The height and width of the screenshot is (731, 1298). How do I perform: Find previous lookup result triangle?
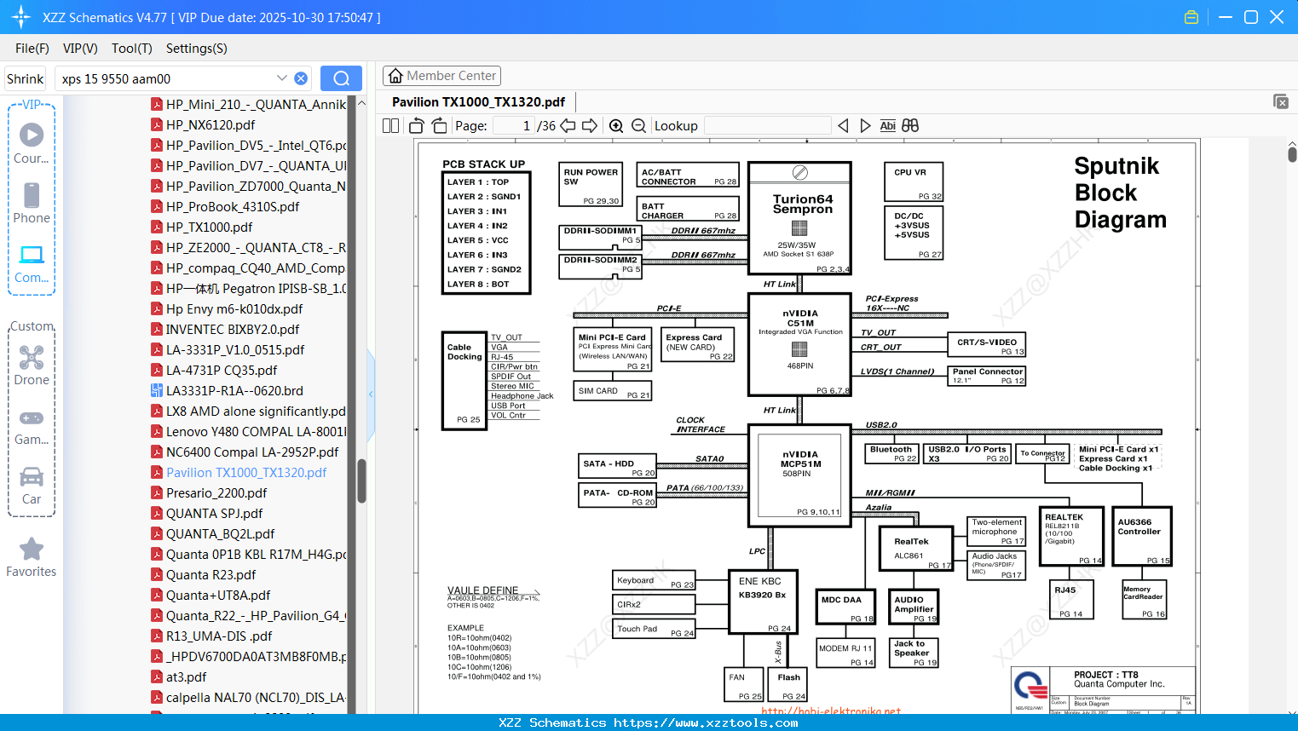[x=843, y=125]
